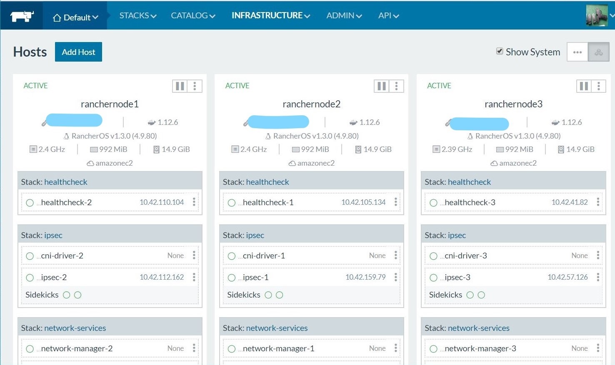Open actions menu for healthcheck-3 container
The height and width of the screenshot is (365, 615).
point(598,202)
